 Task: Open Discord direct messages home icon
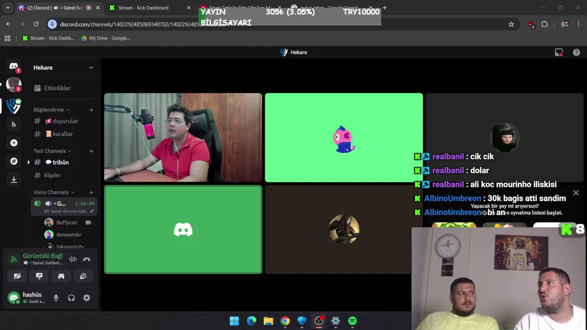[14, 66]
